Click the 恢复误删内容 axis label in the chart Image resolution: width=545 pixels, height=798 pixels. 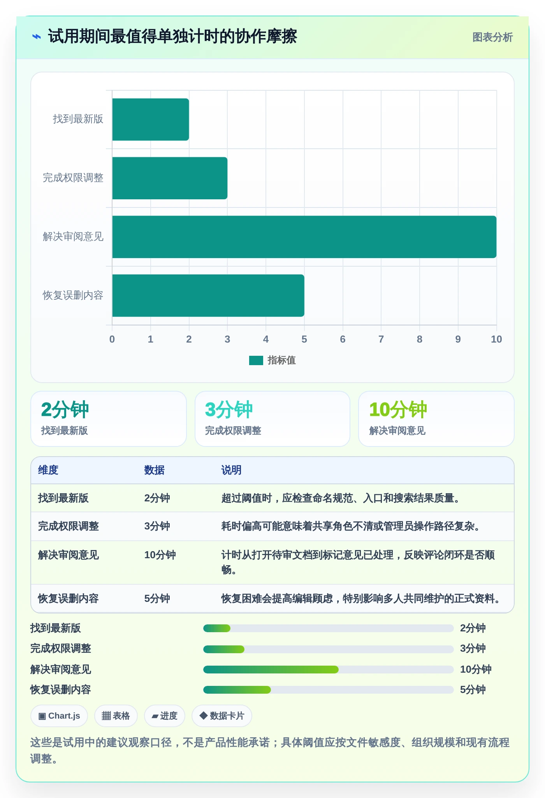pyautogui.click(x=73, y=295)
